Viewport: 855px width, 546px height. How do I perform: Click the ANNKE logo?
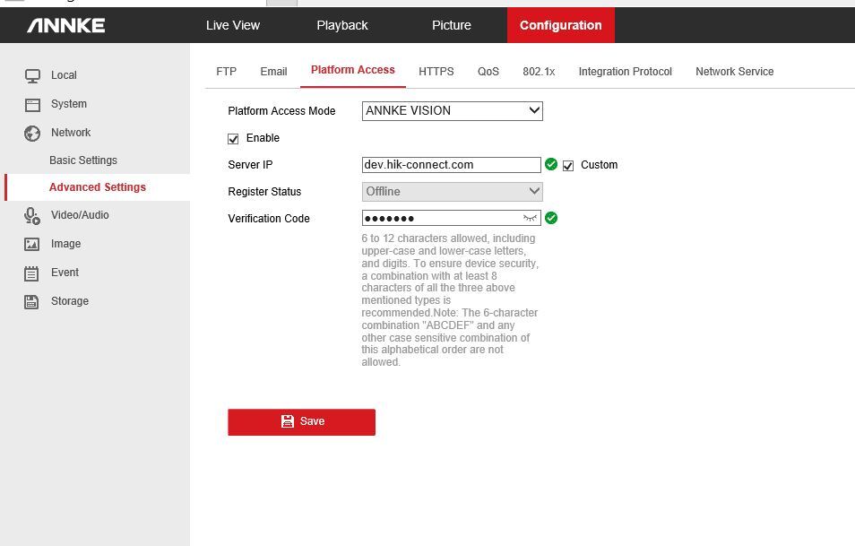pos(66,25)
